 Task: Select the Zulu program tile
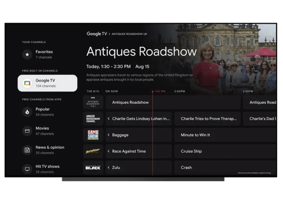click(139, 168)
